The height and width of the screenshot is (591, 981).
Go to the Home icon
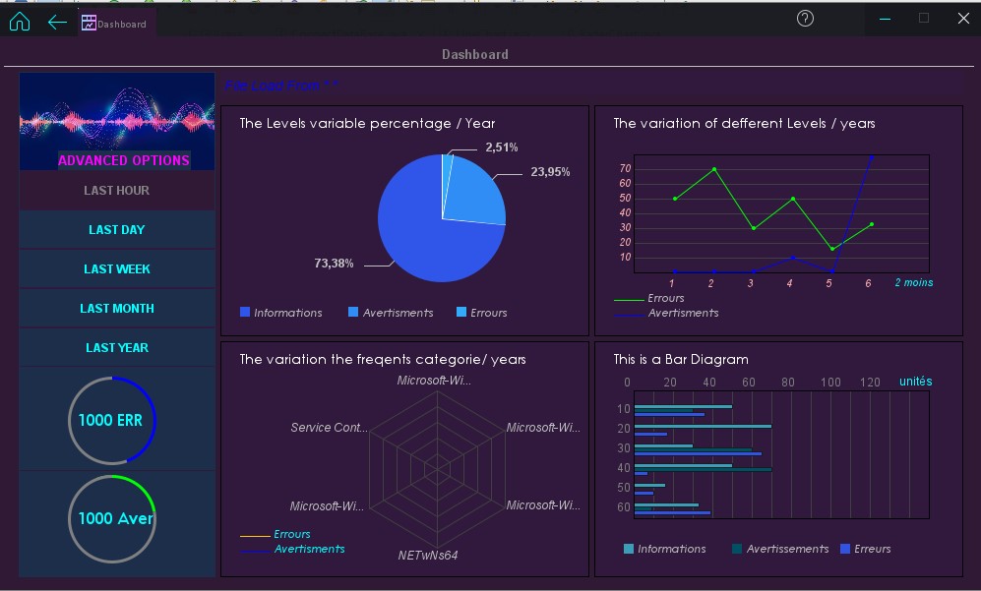pos(20,22)
